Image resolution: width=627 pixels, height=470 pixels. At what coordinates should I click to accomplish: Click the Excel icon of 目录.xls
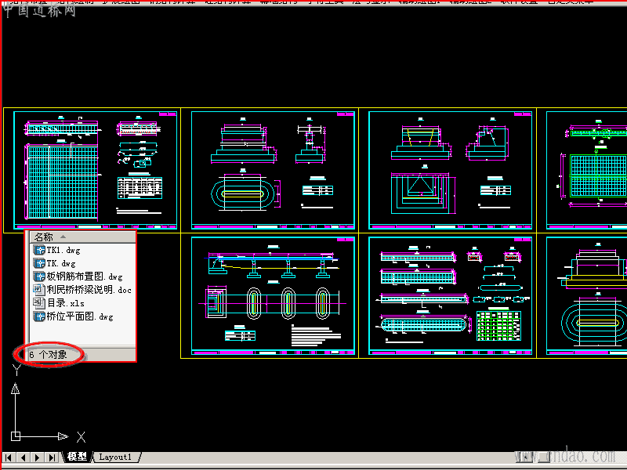tap(38, 303)
